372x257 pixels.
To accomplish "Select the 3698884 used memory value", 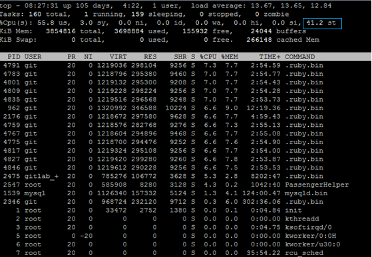I will (x=129, y=31).
